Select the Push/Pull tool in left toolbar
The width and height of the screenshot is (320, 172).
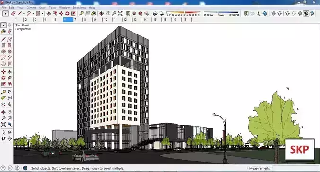9,72
